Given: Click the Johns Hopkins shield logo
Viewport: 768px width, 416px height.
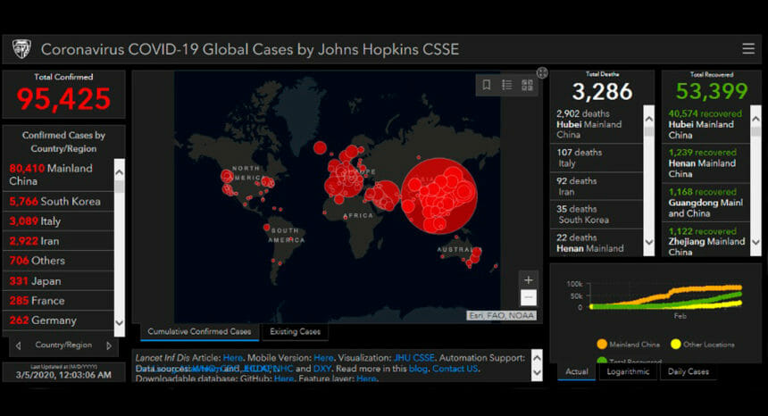Looking at the screenshot, I should click(22, 49).
